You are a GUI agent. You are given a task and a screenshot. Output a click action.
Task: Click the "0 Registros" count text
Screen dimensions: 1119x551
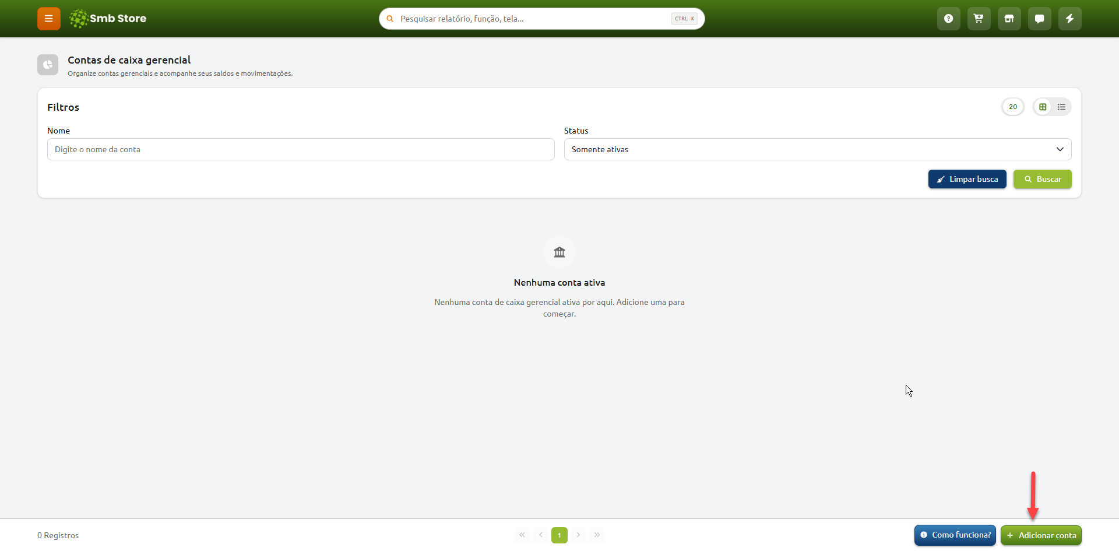pyautogui.click(x=58, y=535)
